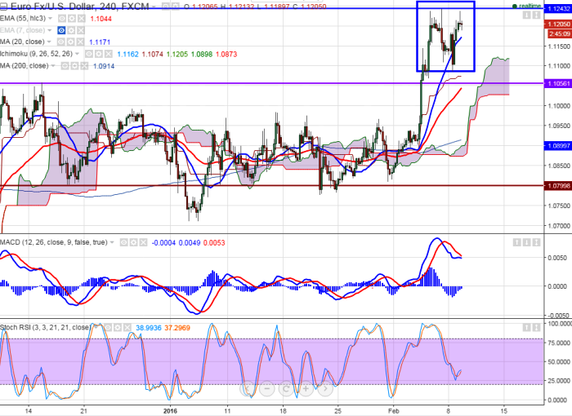Remove EMA (7, close) with X icon
The width and height of the screenshot is (572, 416).
click(81, 30)
